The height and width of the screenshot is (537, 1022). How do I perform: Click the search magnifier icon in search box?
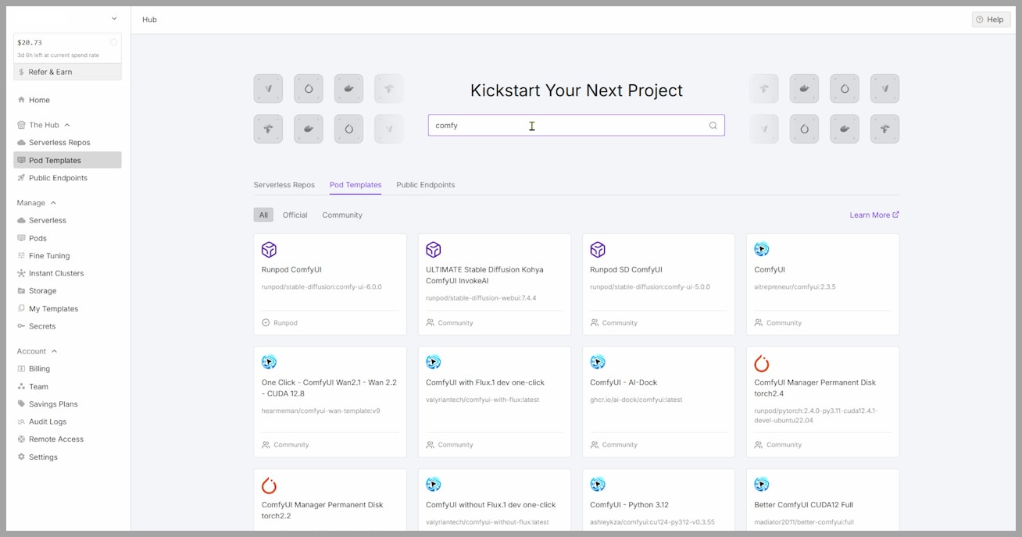pos(713,126)
